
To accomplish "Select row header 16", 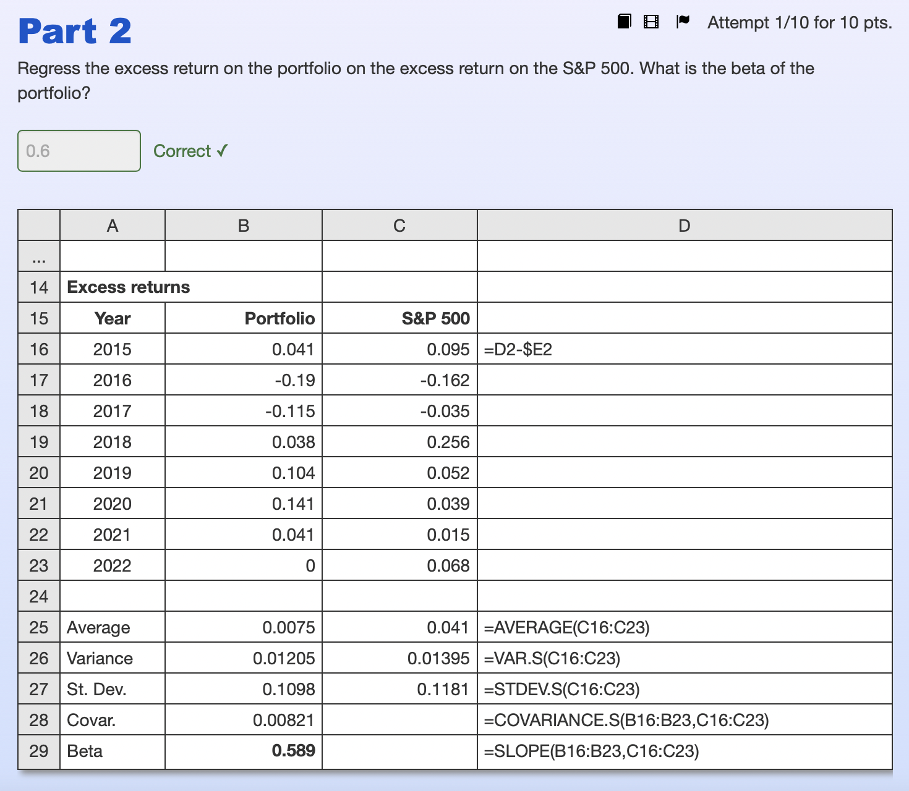I will coord(39,349).
